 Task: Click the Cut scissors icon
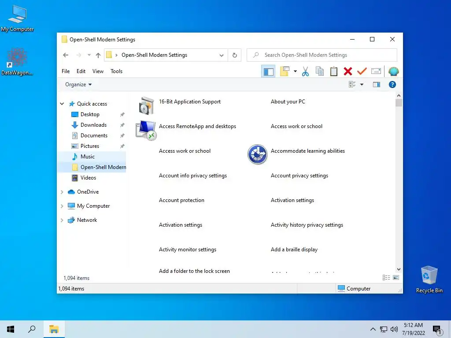306,71
